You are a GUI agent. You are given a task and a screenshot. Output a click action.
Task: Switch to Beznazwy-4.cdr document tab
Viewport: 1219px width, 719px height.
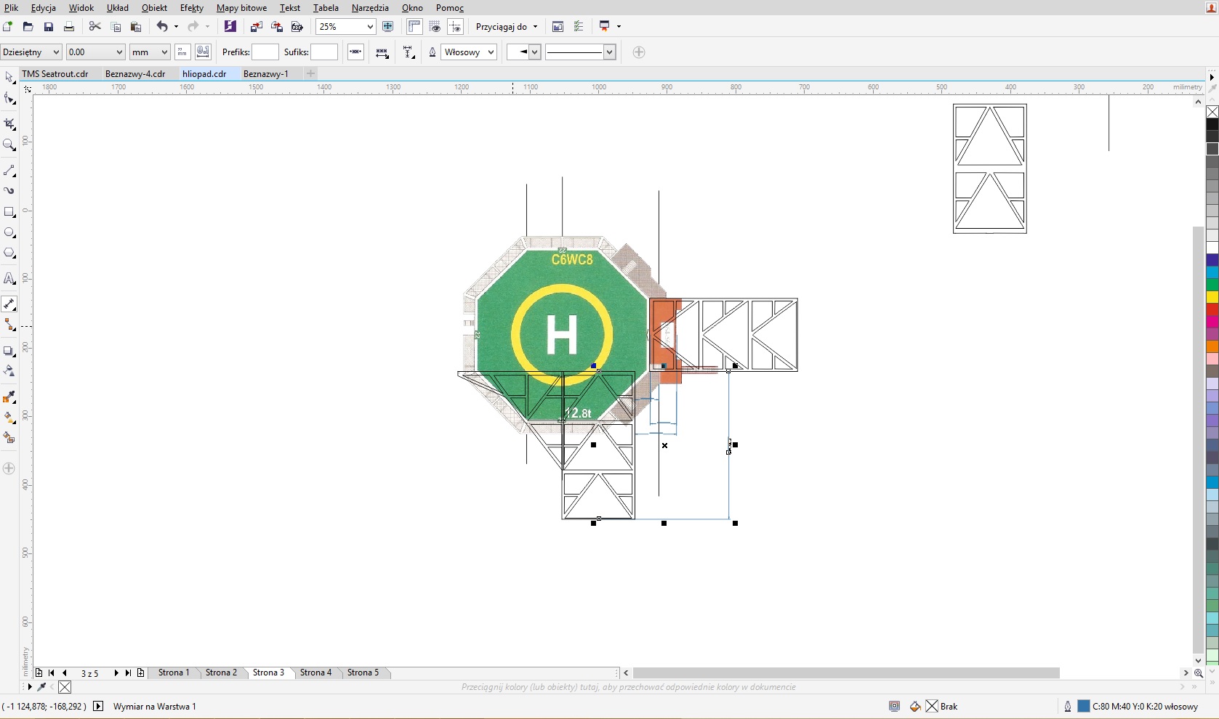click(135, 74)
